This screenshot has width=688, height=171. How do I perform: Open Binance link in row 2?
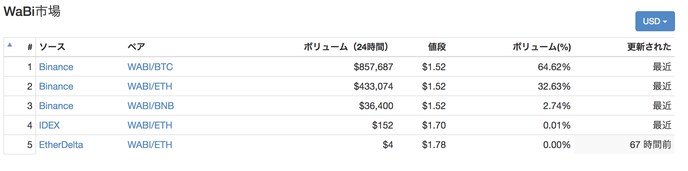(56, 86)
